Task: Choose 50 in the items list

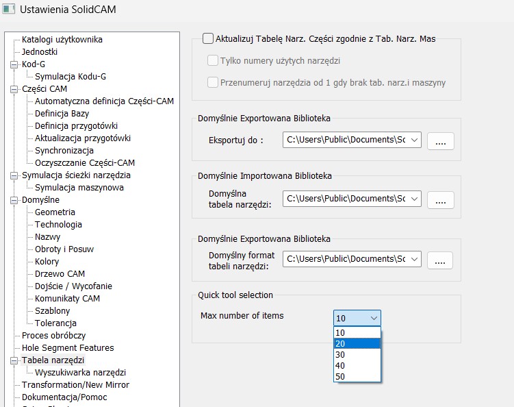Action: pyautogui.click(x=357, y=376)
